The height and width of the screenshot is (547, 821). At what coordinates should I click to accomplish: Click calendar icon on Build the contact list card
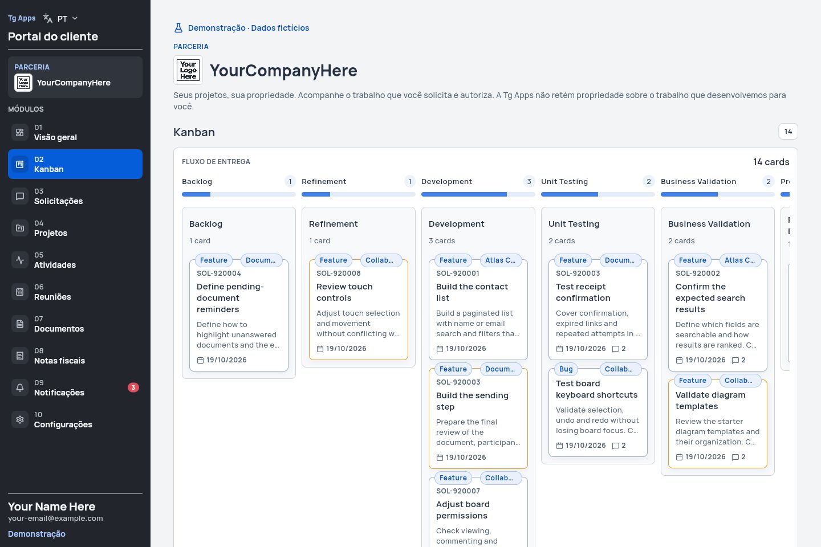(440, 349)
